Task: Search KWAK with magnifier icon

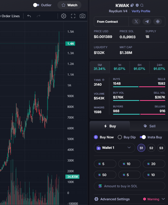Action: [142, 5]
